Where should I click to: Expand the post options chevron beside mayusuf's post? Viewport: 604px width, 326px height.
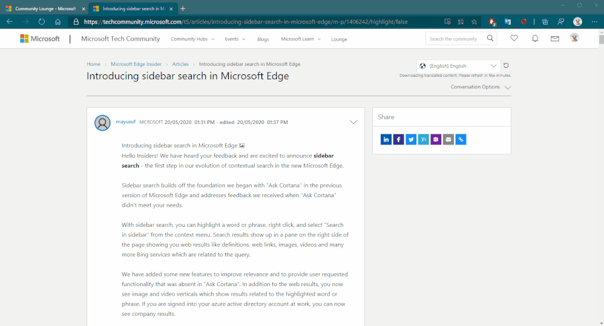pyautogui.click(x=353, y=122)
